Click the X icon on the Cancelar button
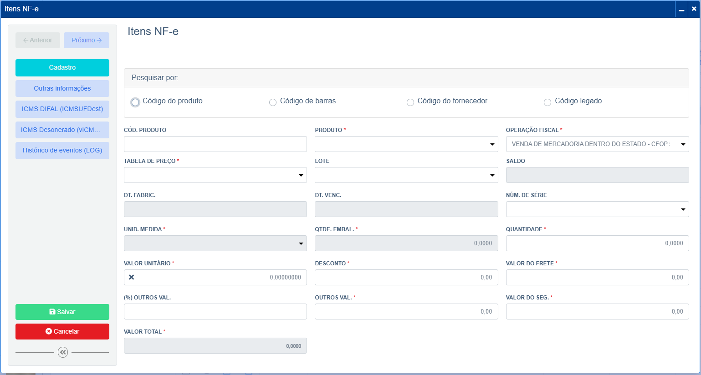701x375 pixels. click(48, 331)
